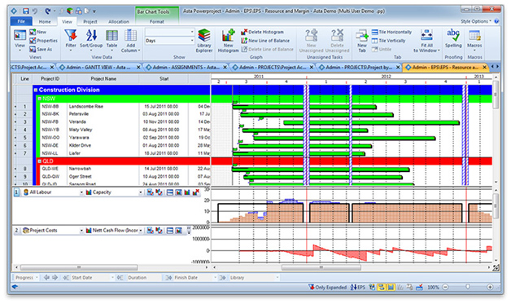Click the table horizontal scrollbar
The width and height of the screenshot is (511, 304).
(79, 267)
